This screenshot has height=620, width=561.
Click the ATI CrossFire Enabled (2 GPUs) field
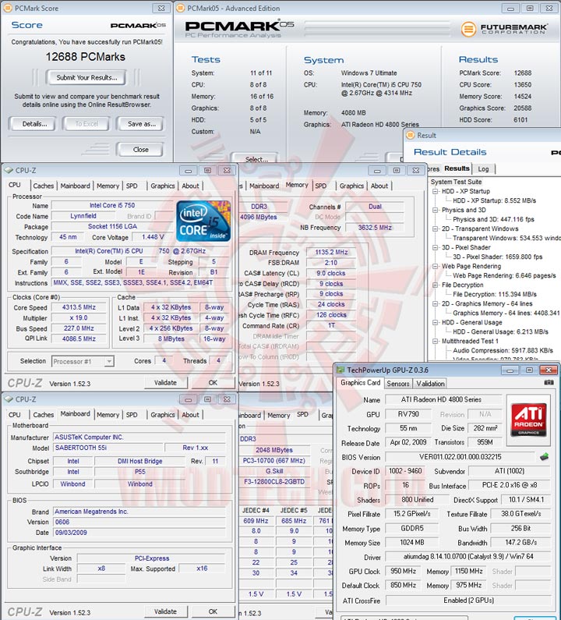tap(468, 601)
